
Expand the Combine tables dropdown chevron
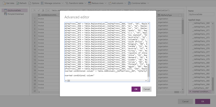(148, 3)
